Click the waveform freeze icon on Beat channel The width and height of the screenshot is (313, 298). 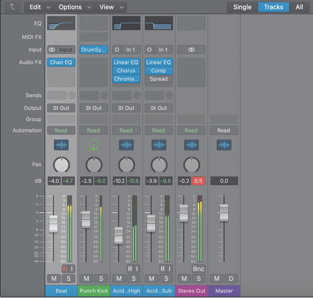click(x=61, y=145)
